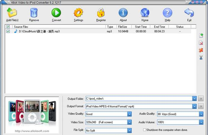208x135 pixels.
Task: Click the arrow button beside Output Folder
Action: click(201, 98)
